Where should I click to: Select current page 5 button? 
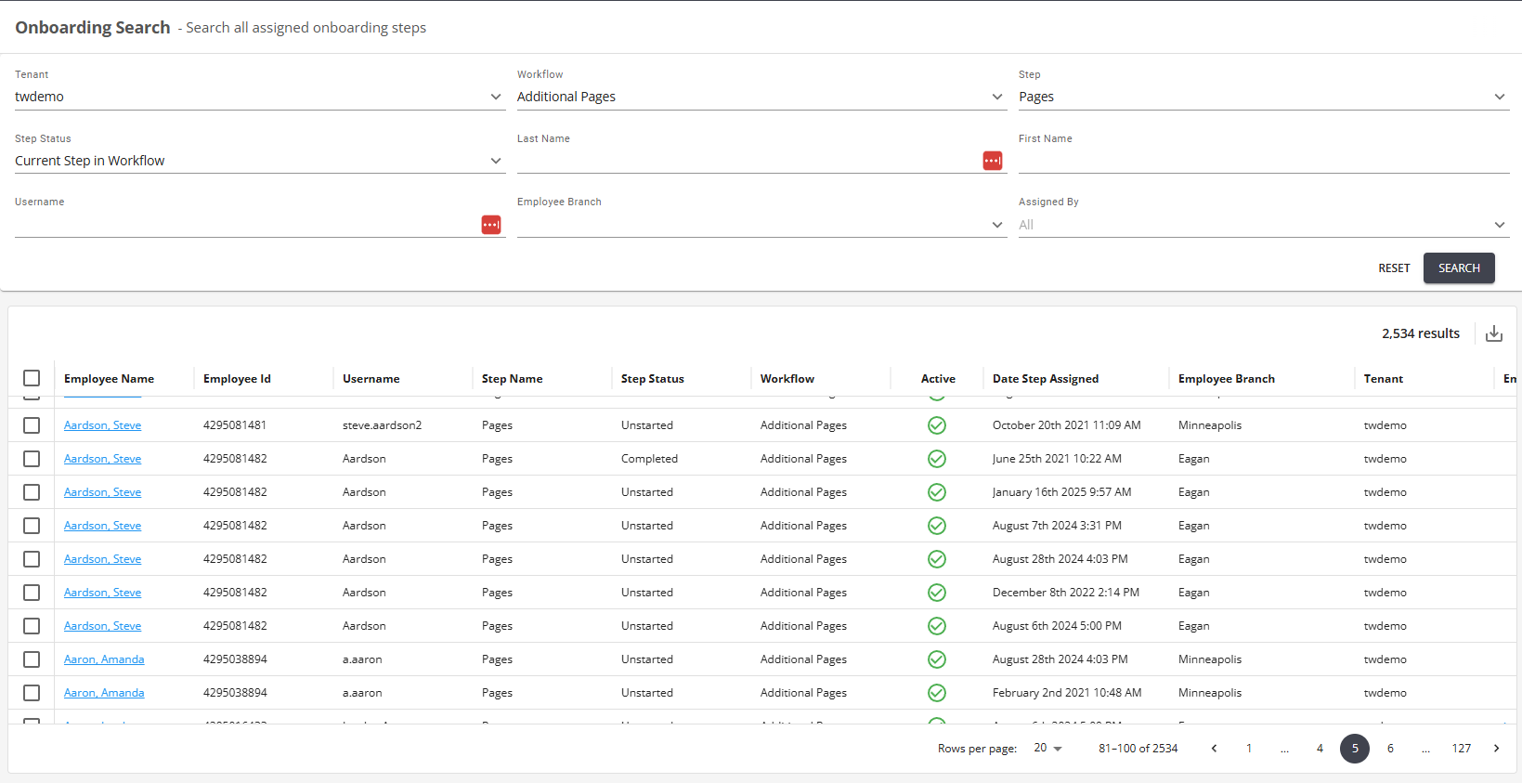1355,749
